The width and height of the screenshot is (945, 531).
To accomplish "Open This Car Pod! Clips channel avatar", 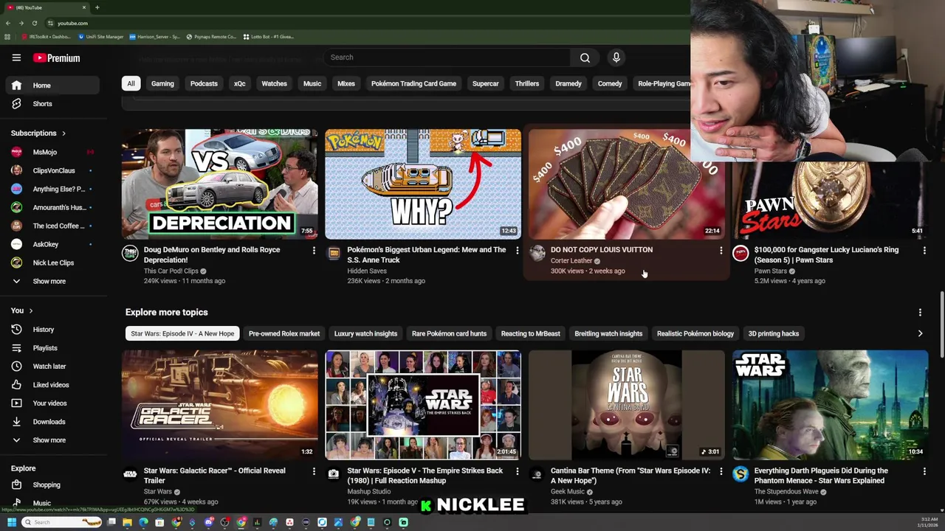I will click(x=130, y=254).
